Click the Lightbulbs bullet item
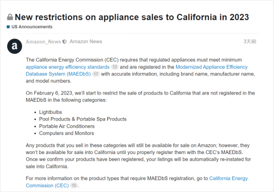This screenshot has height=192, width=274. click(x=50, y=112)
